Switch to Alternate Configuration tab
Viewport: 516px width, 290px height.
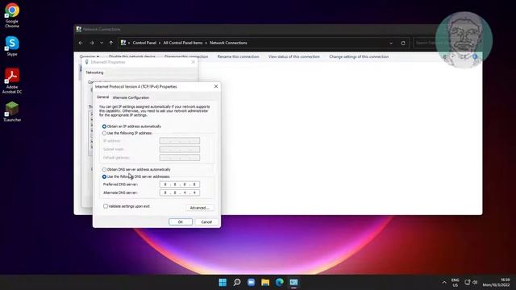pyautogui.click(x=131, y=97)
